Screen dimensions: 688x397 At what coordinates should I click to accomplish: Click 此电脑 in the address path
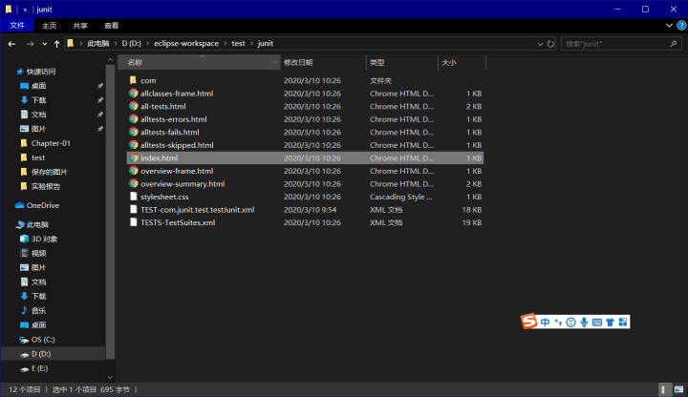click(98, 43)
